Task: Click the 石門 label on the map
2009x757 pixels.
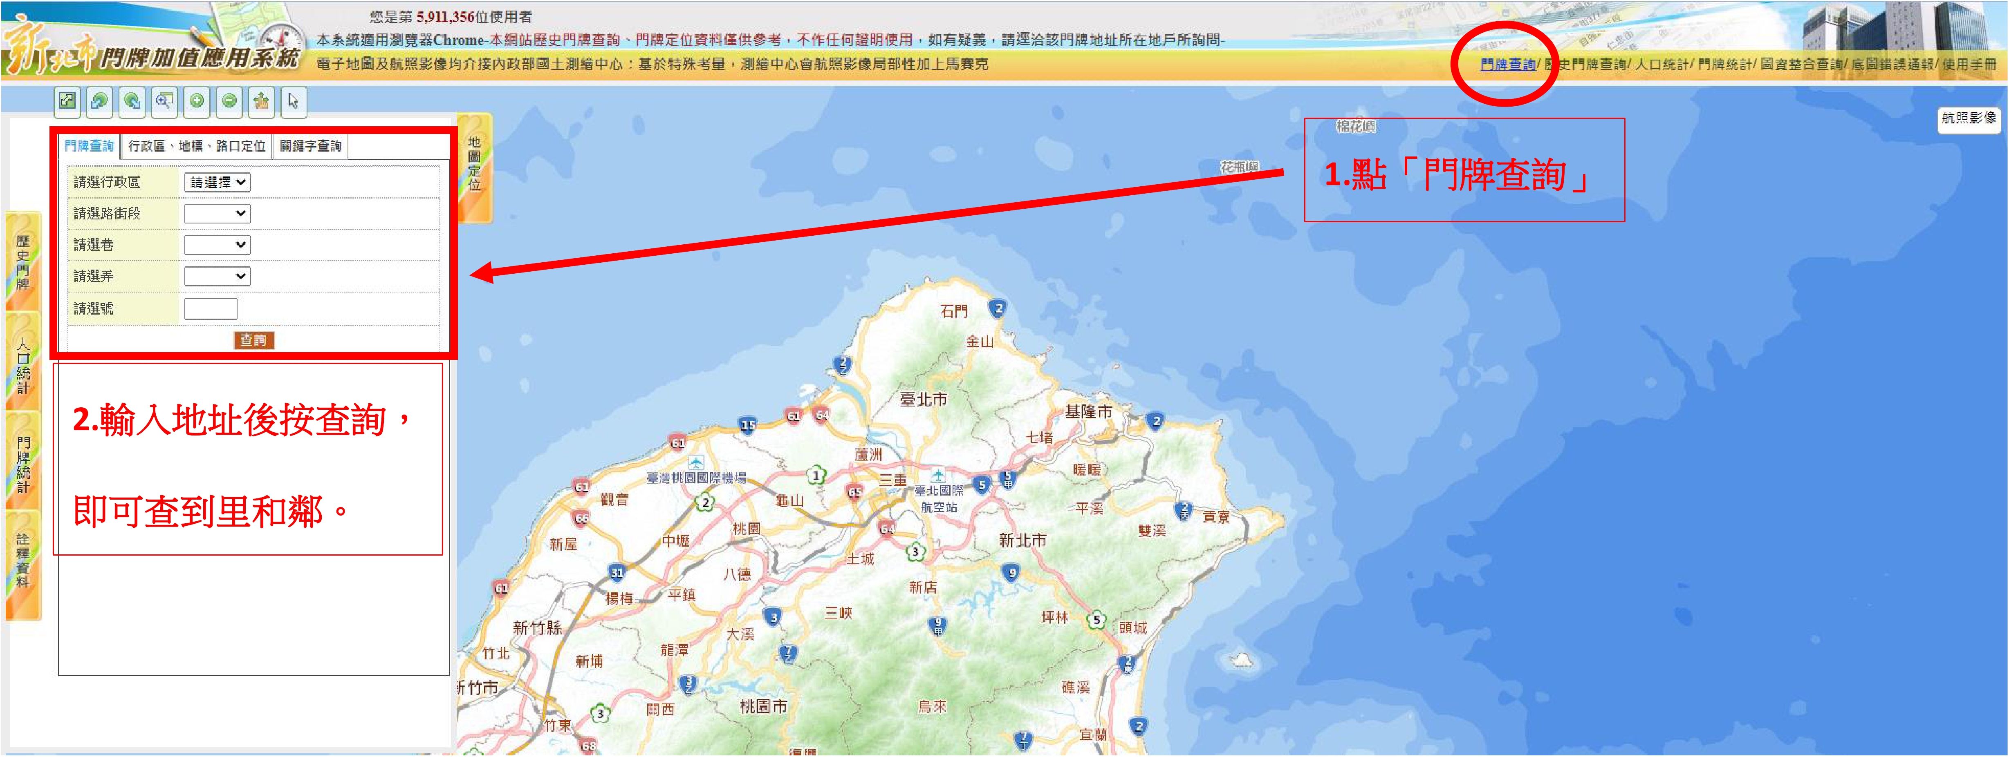Action: click(954, 312)
